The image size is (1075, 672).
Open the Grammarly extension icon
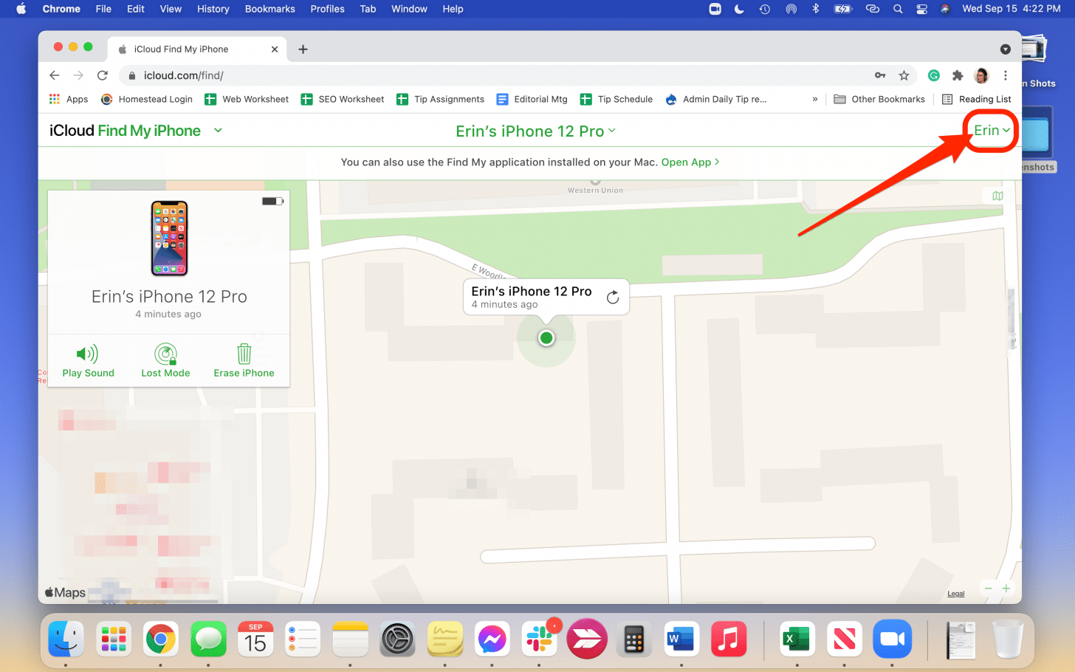[x=934, y=75]
